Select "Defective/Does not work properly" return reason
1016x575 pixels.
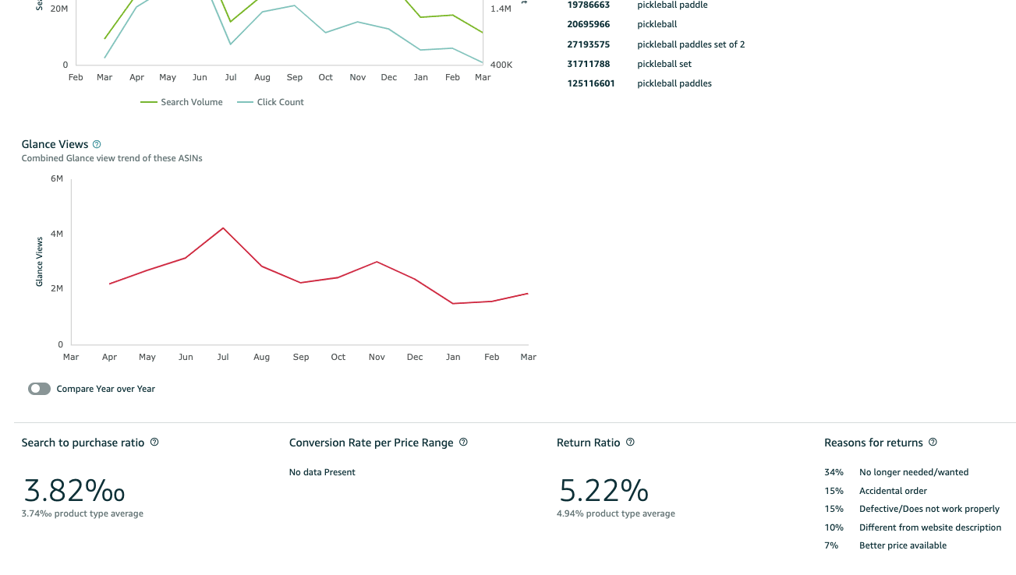click(929, 509)
